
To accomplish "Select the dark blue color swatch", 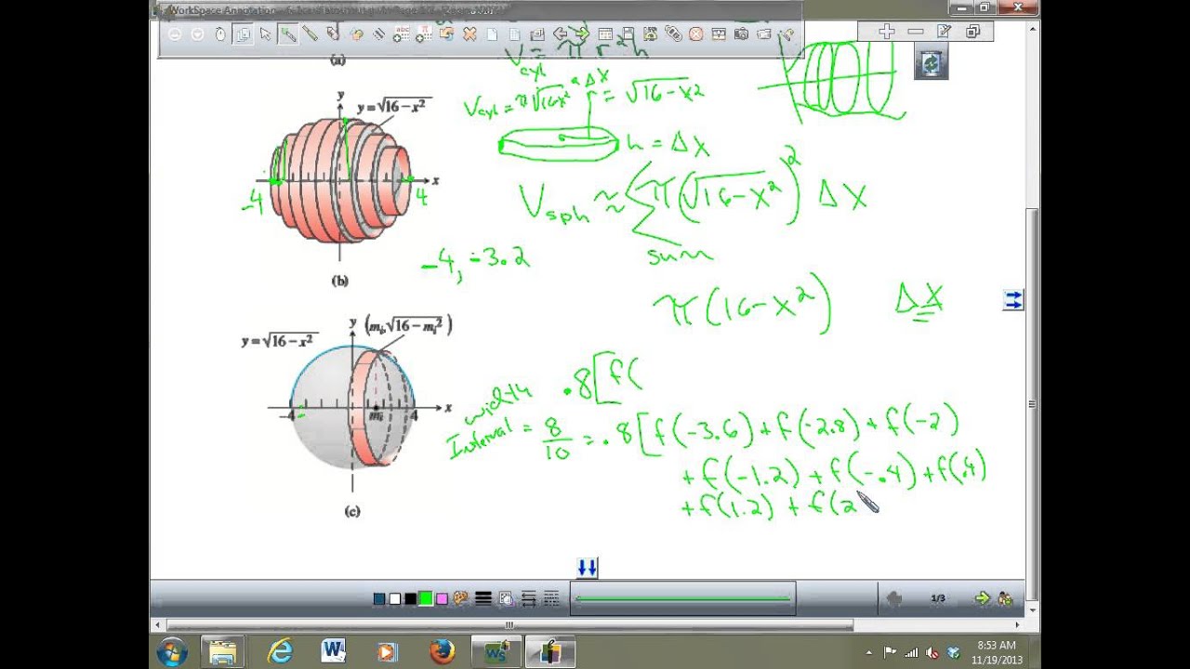I will tap(379, 598).
